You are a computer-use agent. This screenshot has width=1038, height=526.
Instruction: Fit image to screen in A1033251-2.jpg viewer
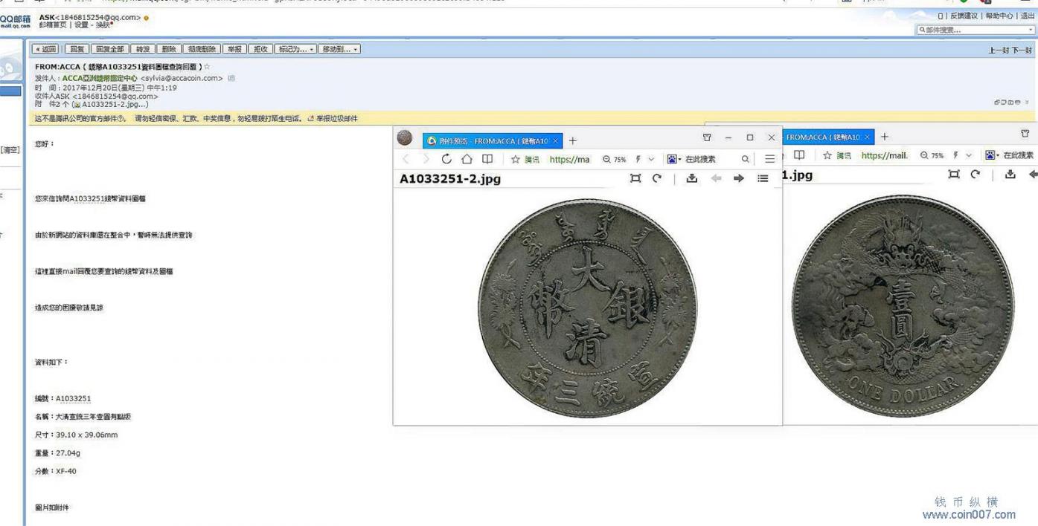(x=635, y=178)
